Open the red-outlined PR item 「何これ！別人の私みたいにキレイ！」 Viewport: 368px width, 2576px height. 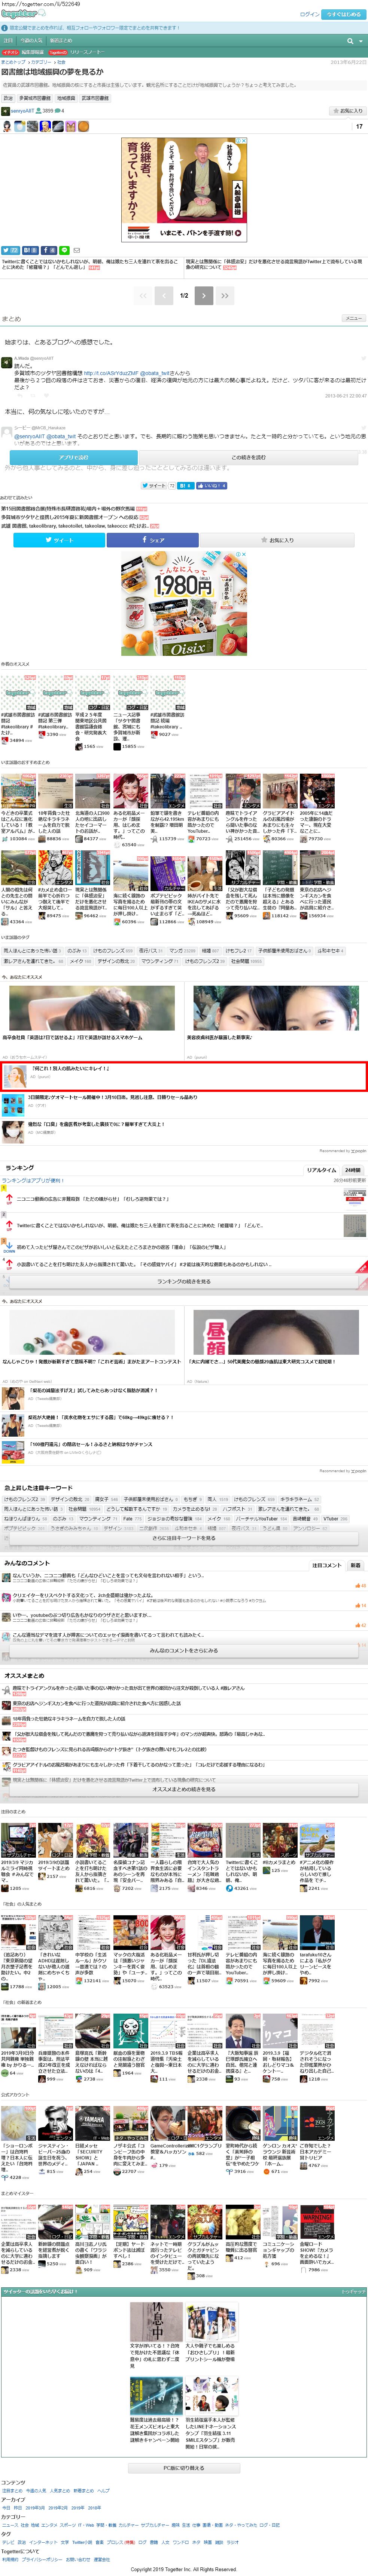coord(184,1076)
